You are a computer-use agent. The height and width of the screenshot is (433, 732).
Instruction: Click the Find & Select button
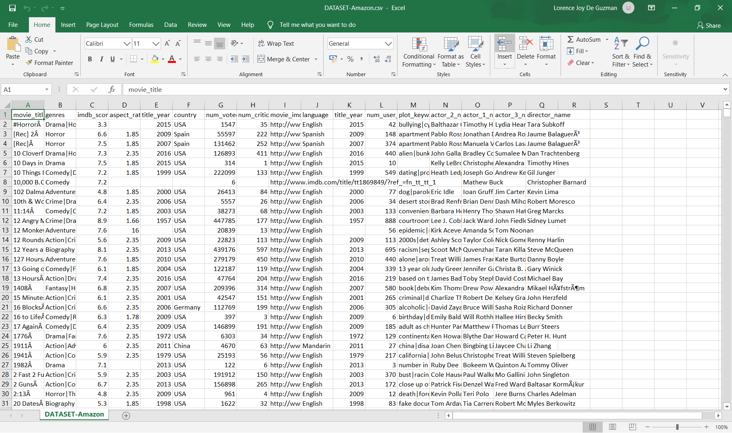pos(642,52)
